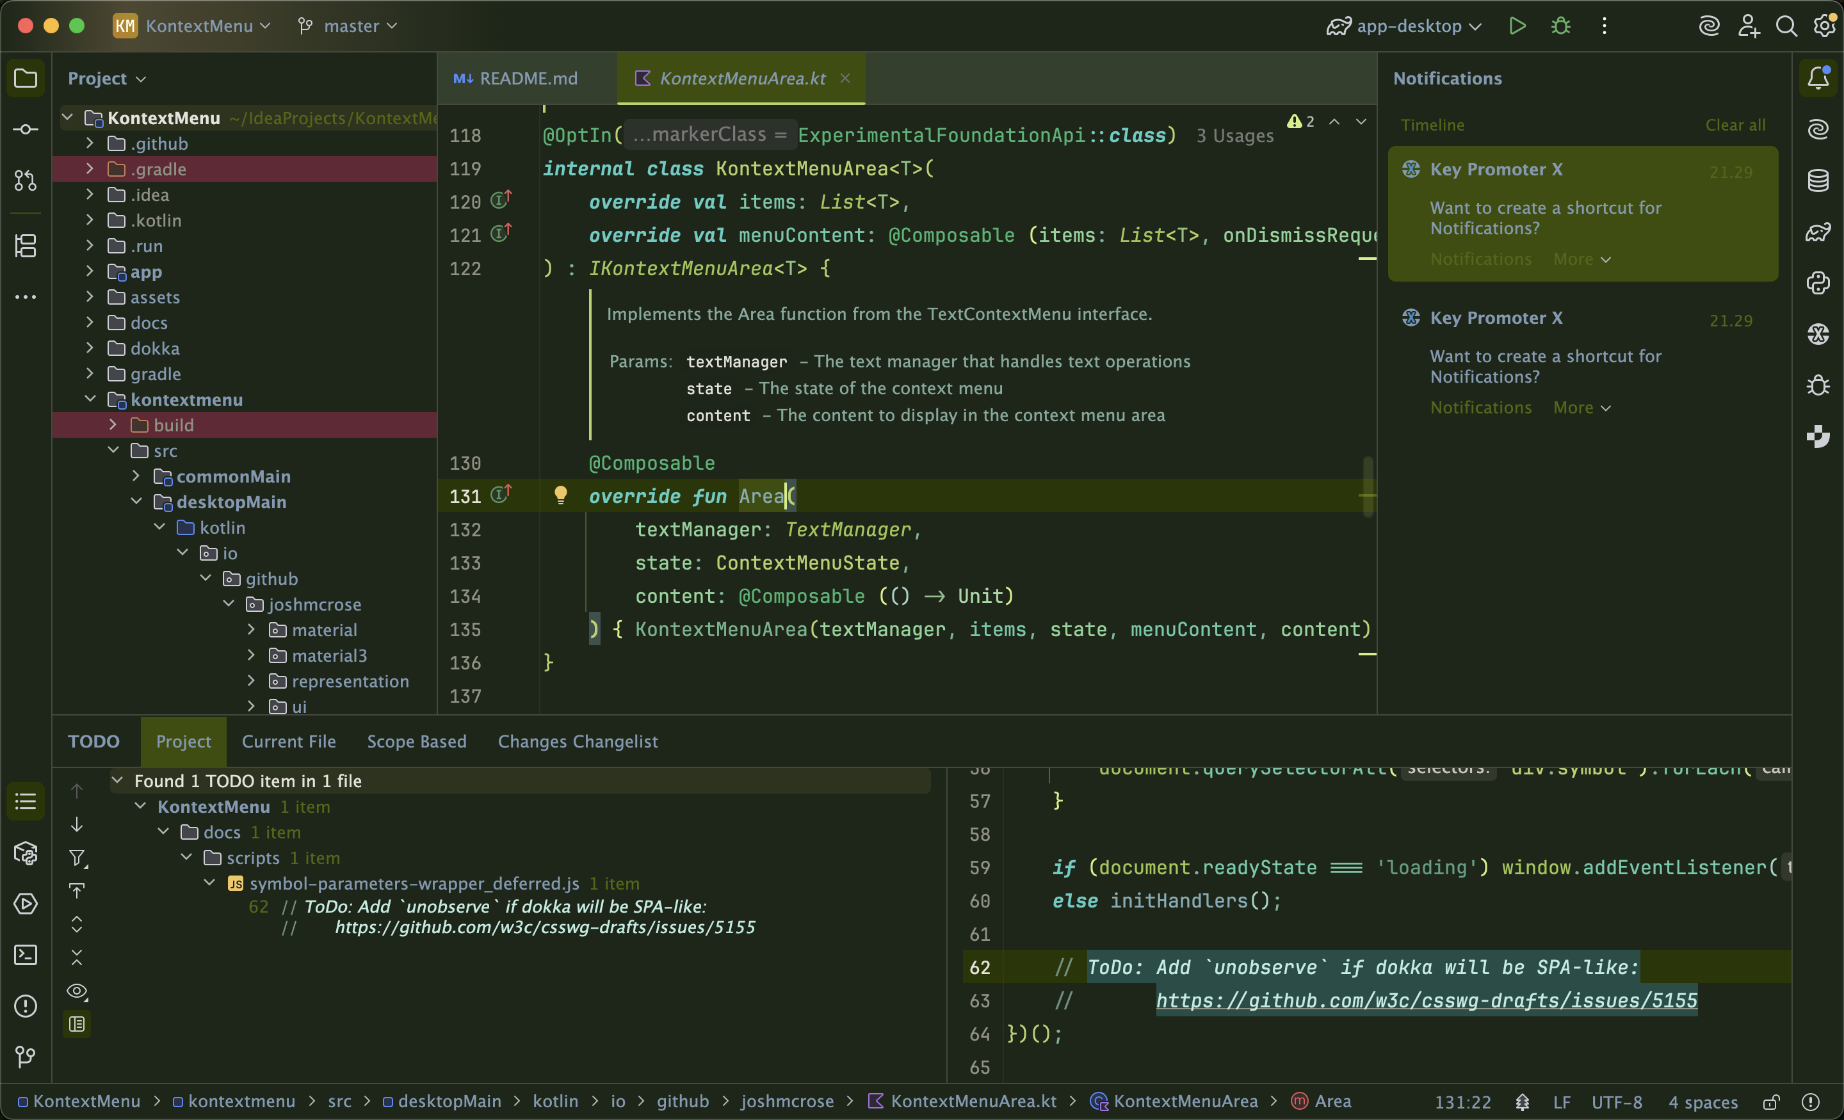The image size is (1844, 1120).
Task: Open the Problems tool window
Action: (26, 1006)
